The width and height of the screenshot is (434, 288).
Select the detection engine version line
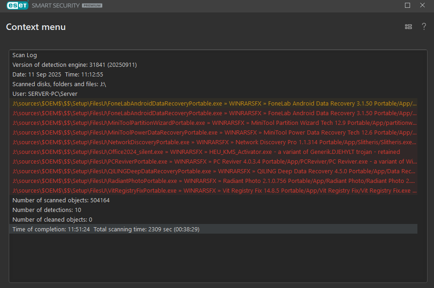213,65
